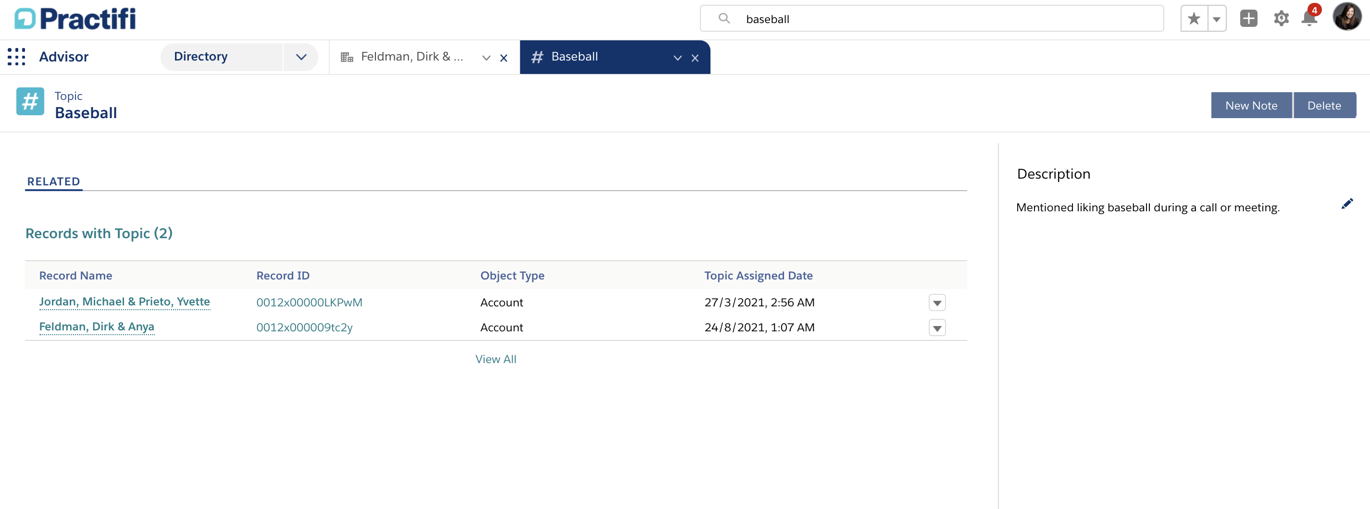Sort by Topic Assigned Date column
This screenshot has height=509, width=1370.
[759, 275]
